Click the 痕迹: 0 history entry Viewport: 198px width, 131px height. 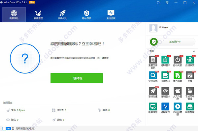[104, 110]
